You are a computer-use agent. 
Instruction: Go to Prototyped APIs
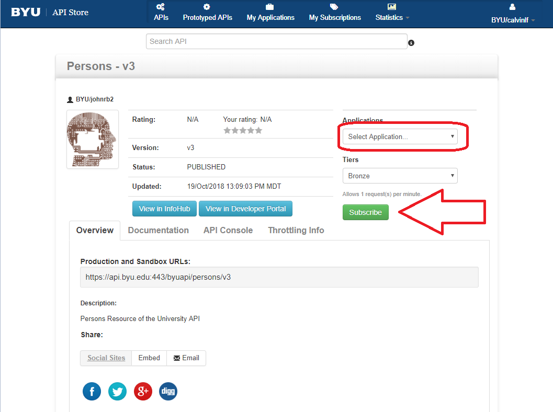pos(207,13)
